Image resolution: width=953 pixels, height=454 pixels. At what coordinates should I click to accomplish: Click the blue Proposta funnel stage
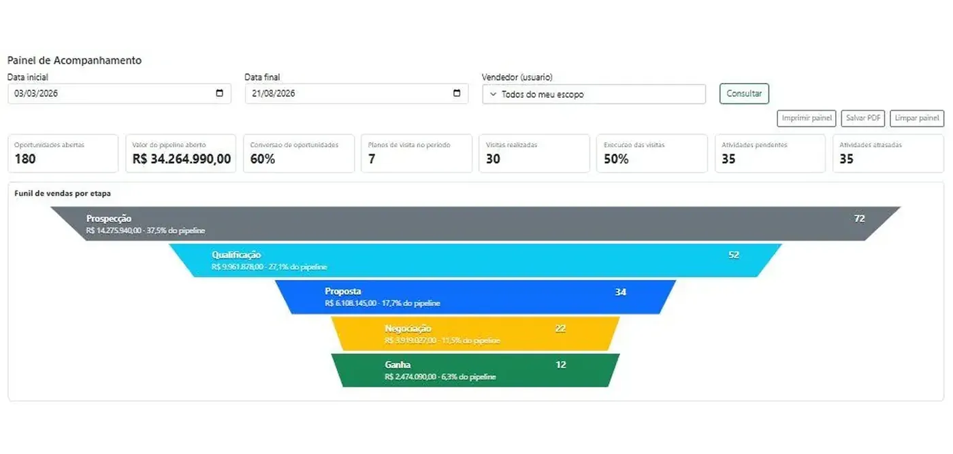click(x=476, y=297)
